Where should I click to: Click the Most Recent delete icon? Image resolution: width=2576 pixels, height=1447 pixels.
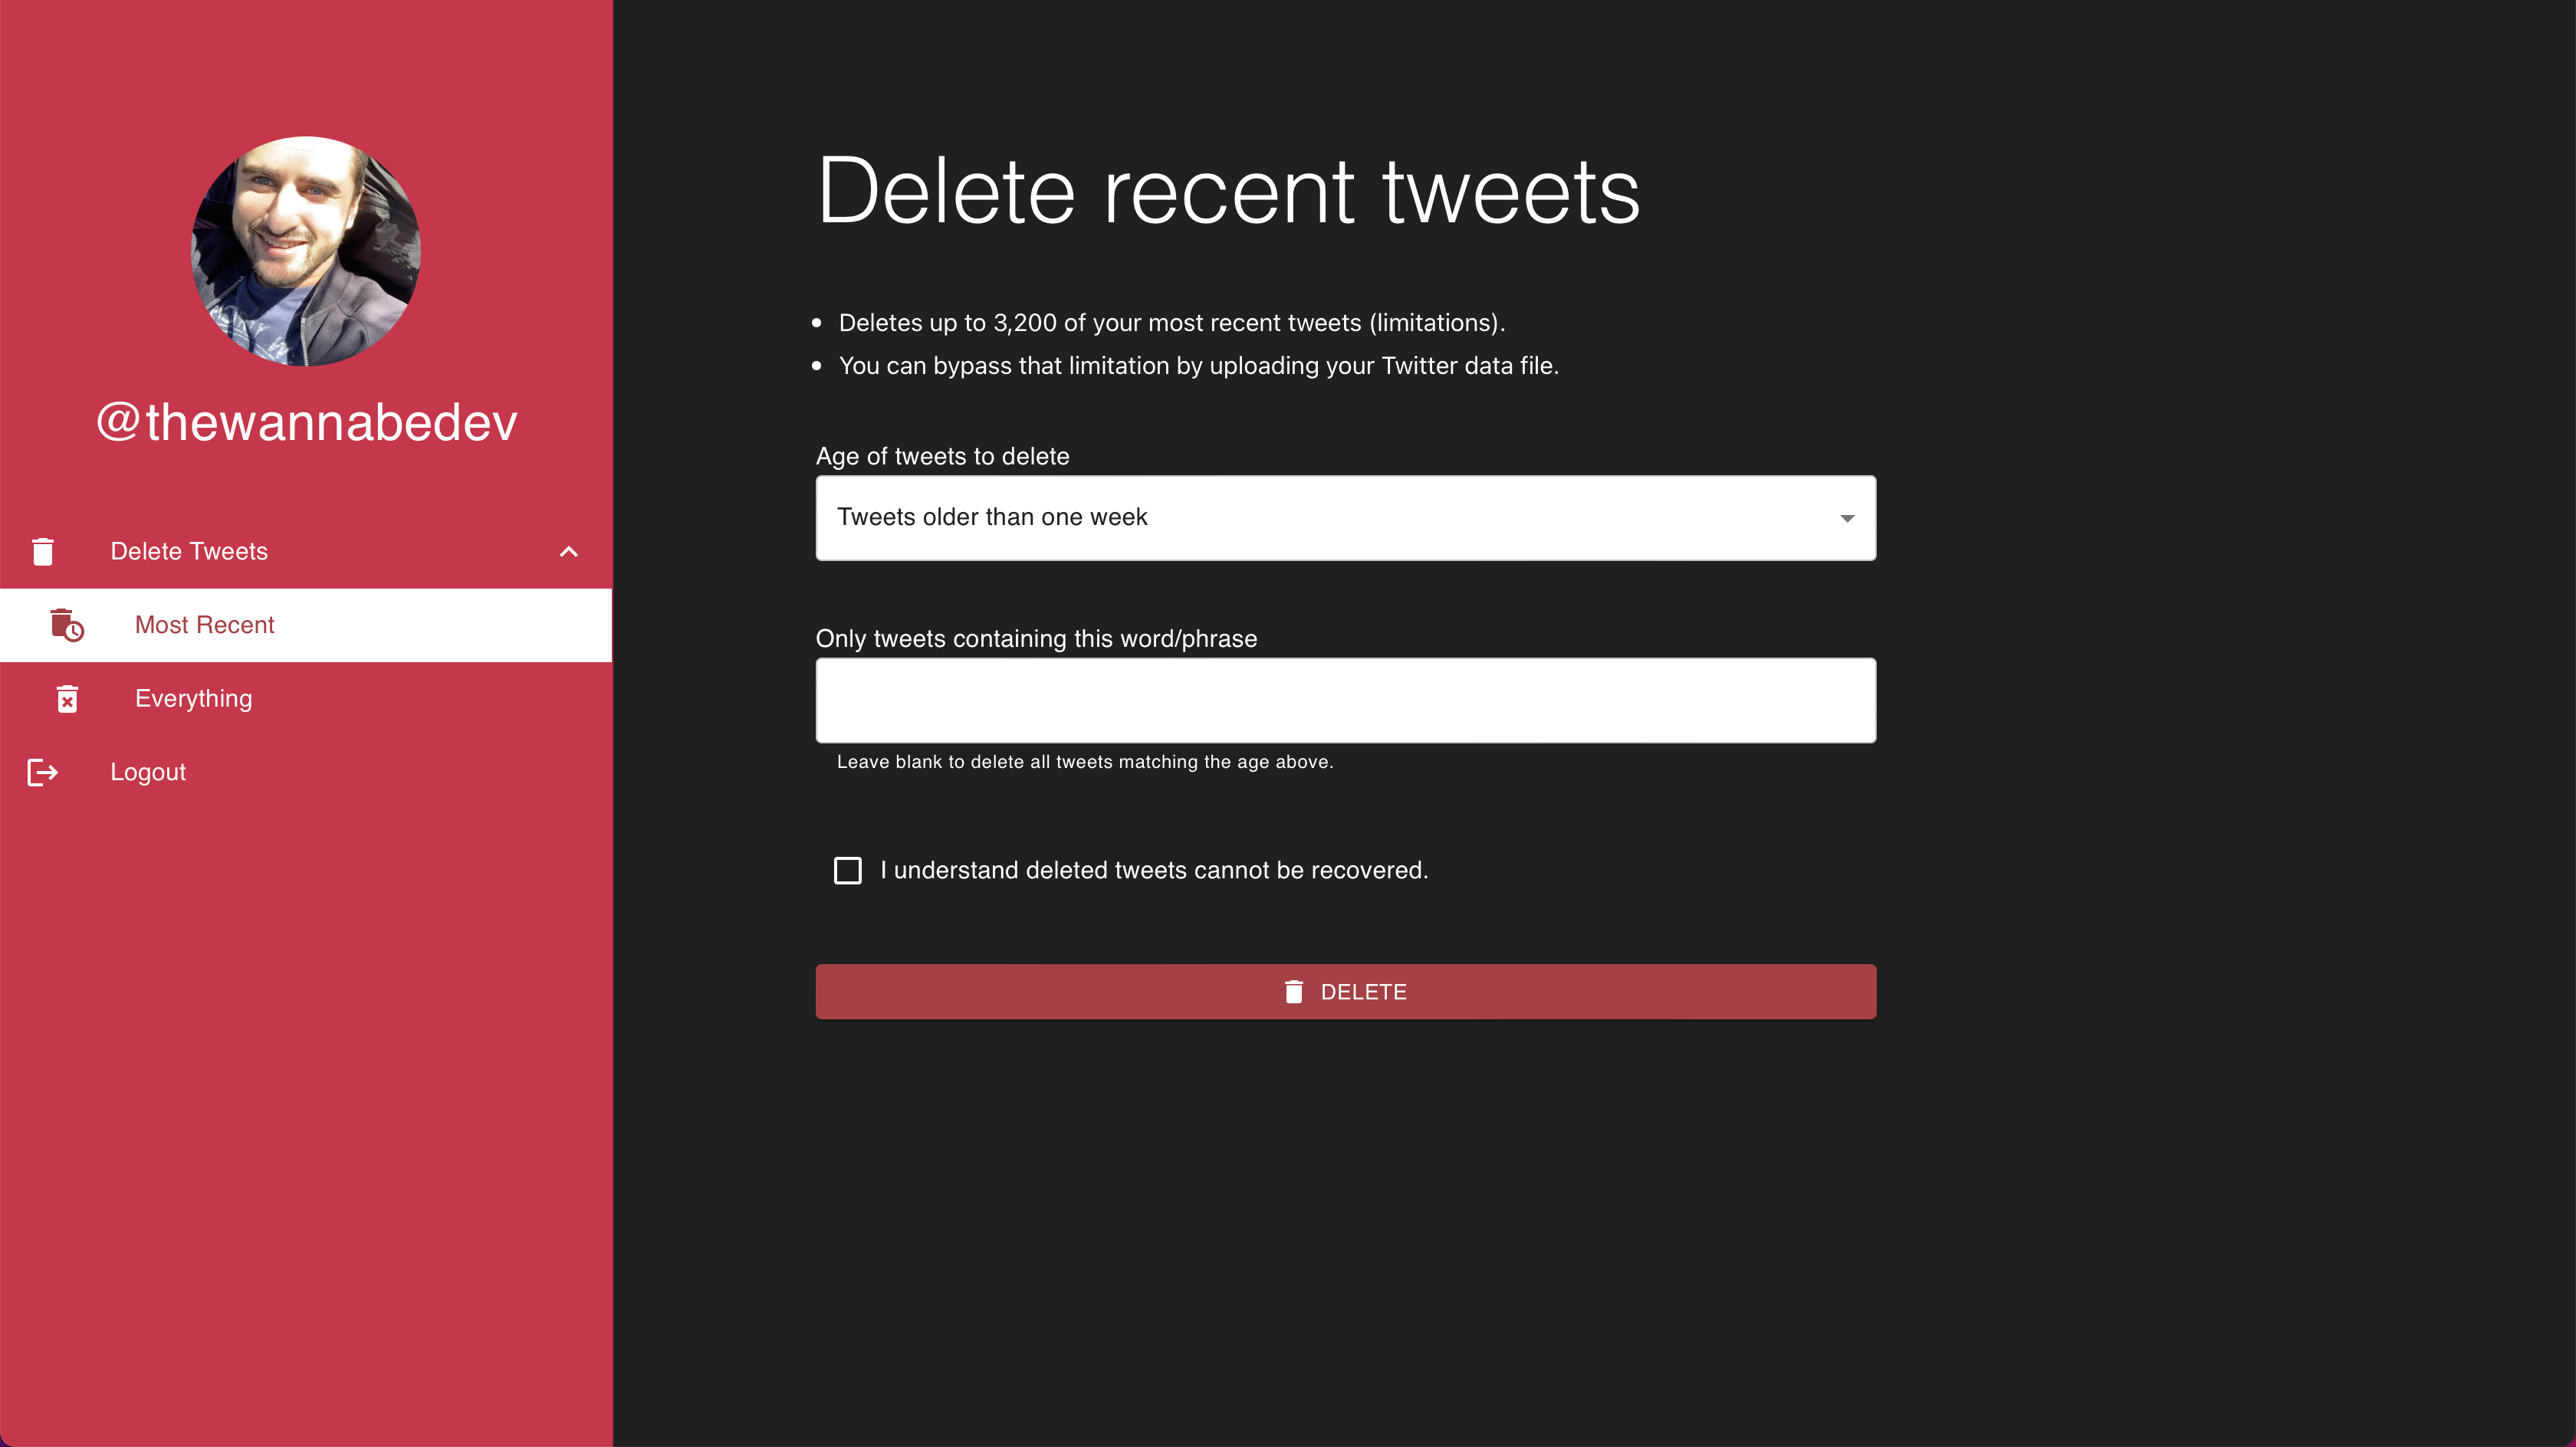67,625
